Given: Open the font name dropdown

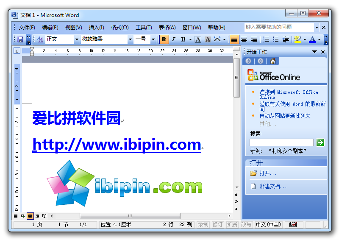Looking at the screenshot, I should pos(130,39).
